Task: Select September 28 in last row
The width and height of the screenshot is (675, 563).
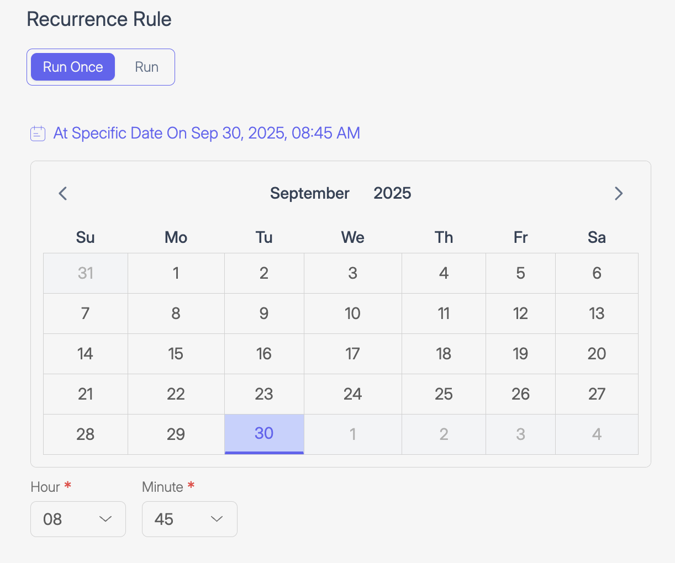Action: tap(86, 434)
